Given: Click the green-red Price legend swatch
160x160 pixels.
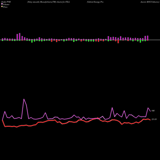Looking at the screenshot, I should [2, 7].
